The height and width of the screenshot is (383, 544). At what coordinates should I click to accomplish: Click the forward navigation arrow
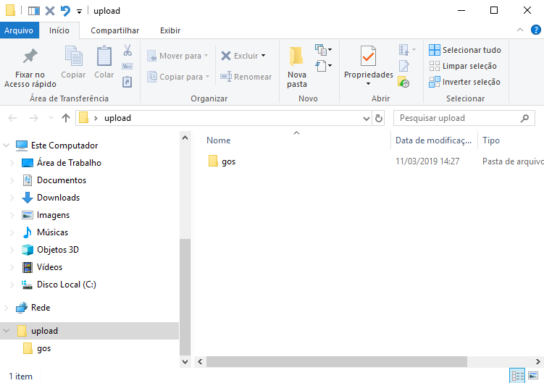[x=33, y=118]
